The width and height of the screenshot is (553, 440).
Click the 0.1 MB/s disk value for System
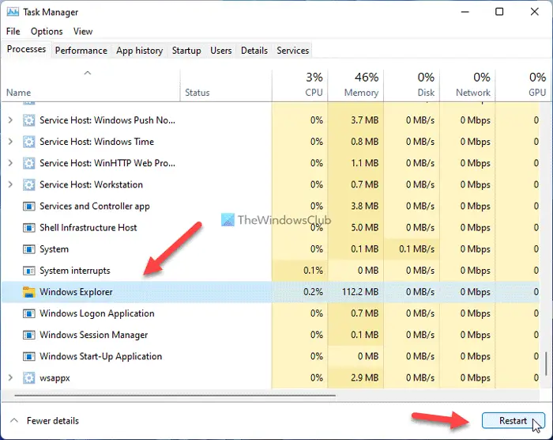(416, 249)
